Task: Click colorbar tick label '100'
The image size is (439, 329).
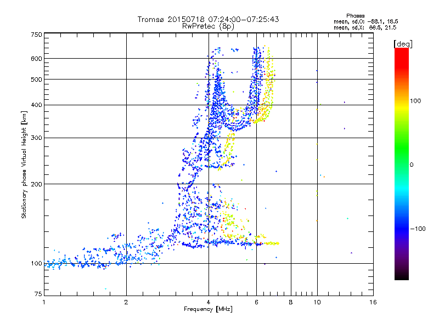Action: (415, 101)
